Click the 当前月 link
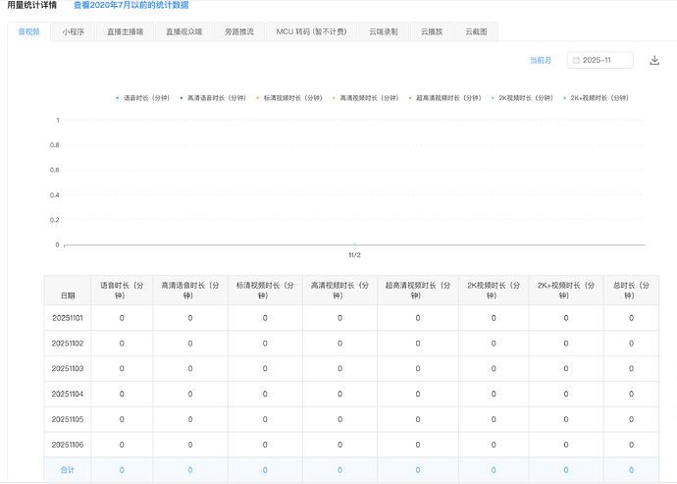 (x=541, y=61)
